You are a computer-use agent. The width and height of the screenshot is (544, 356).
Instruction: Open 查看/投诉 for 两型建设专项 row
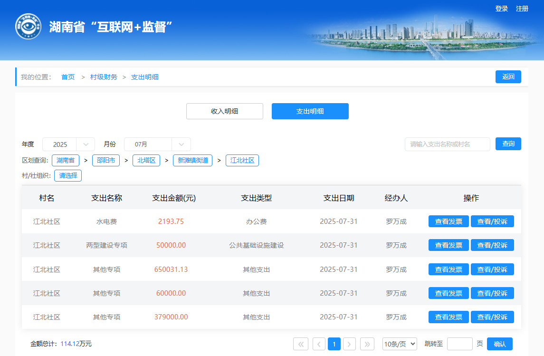point(492,245)
